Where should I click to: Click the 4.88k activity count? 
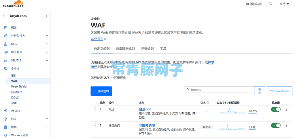point(252,128)
